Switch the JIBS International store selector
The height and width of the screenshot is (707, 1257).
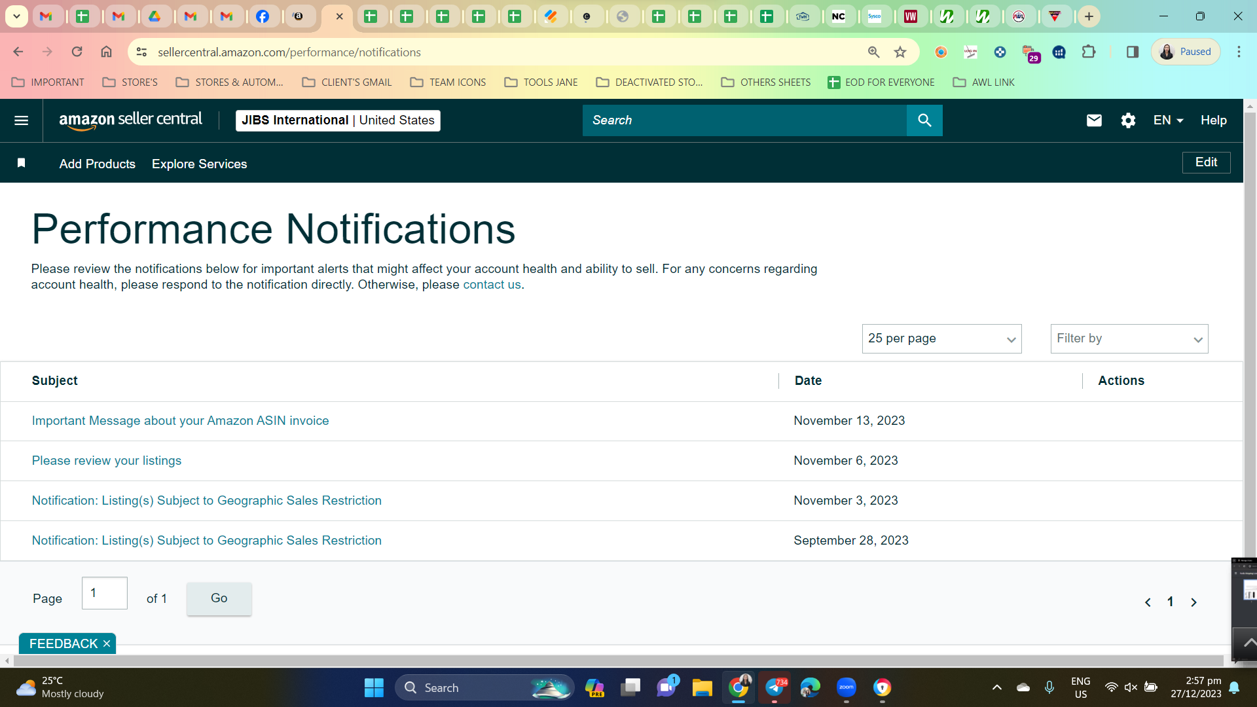338,120
